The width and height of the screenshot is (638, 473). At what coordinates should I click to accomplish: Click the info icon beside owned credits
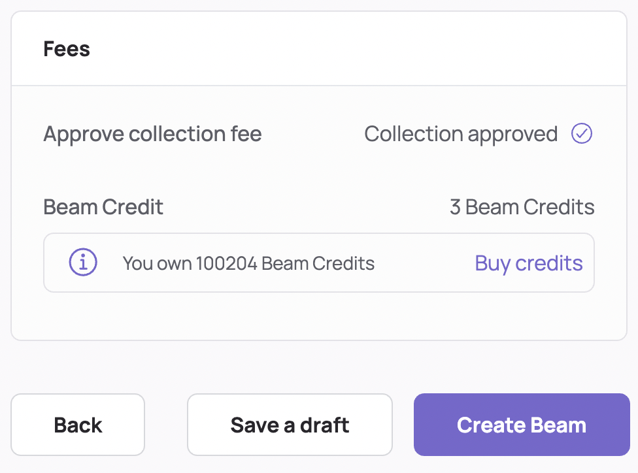83,262
